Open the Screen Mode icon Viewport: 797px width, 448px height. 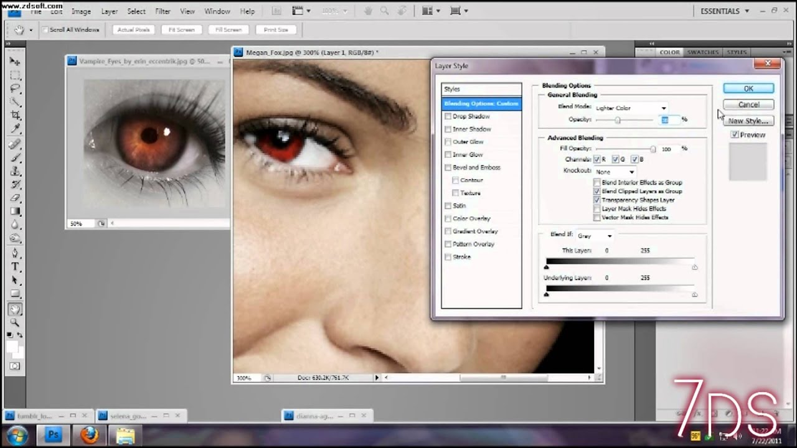click(x=459, y=11)
